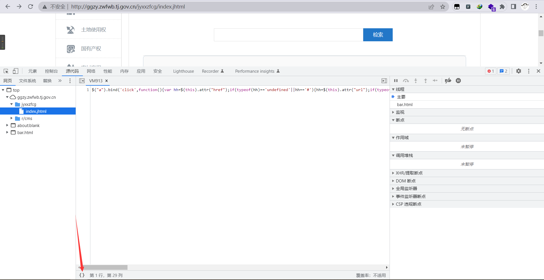The height and width of the screenshot is (280, 544).
Task: Click step into next function call
Action: (x=416, y=81)
